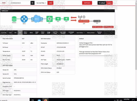Click the ONU Link Status value LOS

[x=58, y=72]
